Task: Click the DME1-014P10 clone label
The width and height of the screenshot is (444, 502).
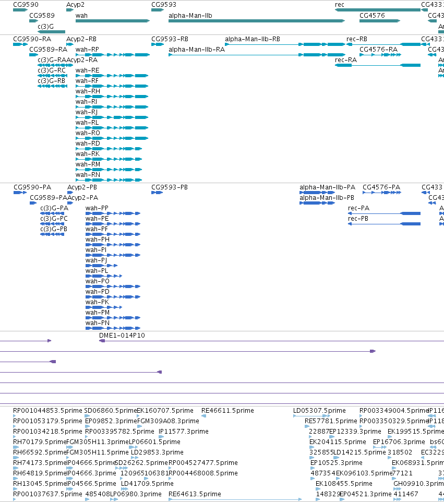Action: [122, 336]
